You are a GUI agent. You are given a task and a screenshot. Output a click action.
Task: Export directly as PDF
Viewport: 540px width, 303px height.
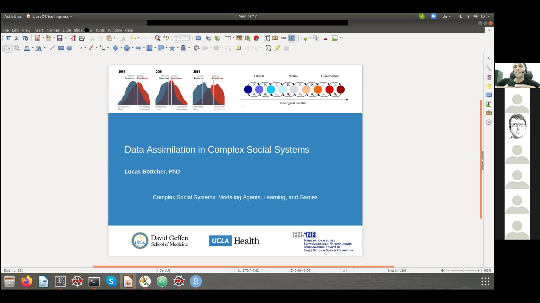(73, 38)
